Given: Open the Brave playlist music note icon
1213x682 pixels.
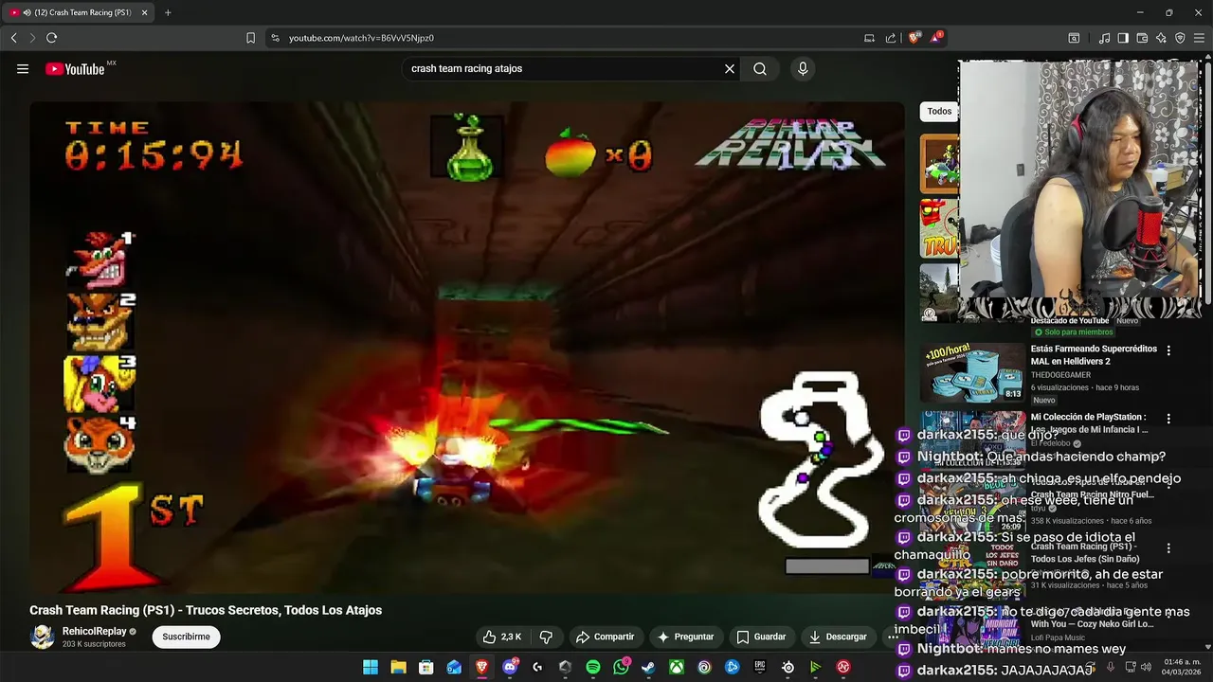Looking at the screenshot, I should pos(1104,38).
